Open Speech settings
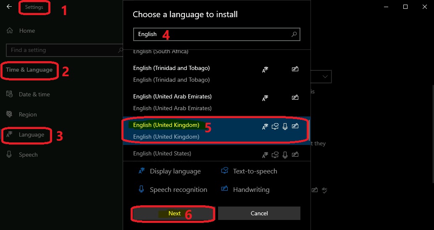The height and width of the screenshot is (230, 434). 28,155
